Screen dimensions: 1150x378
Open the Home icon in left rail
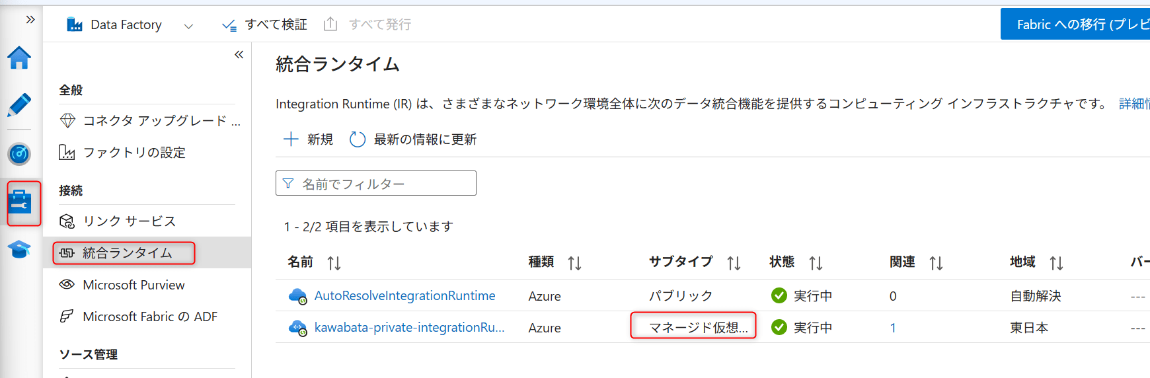point(19,58)
